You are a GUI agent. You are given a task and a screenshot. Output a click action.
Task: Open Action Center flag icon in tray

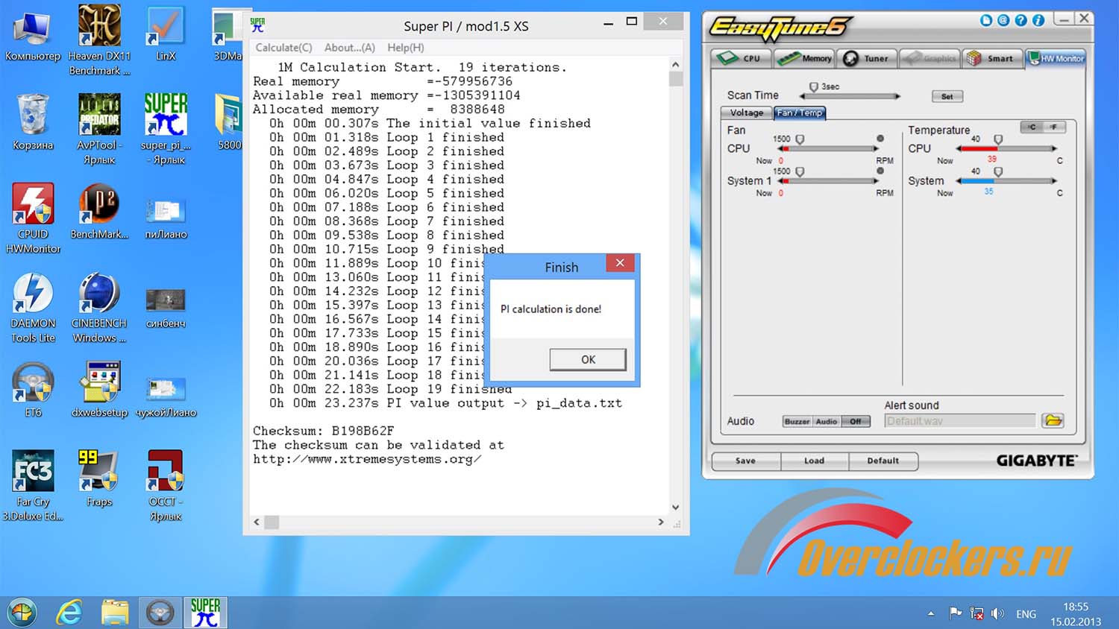click(x=955, y=613)
